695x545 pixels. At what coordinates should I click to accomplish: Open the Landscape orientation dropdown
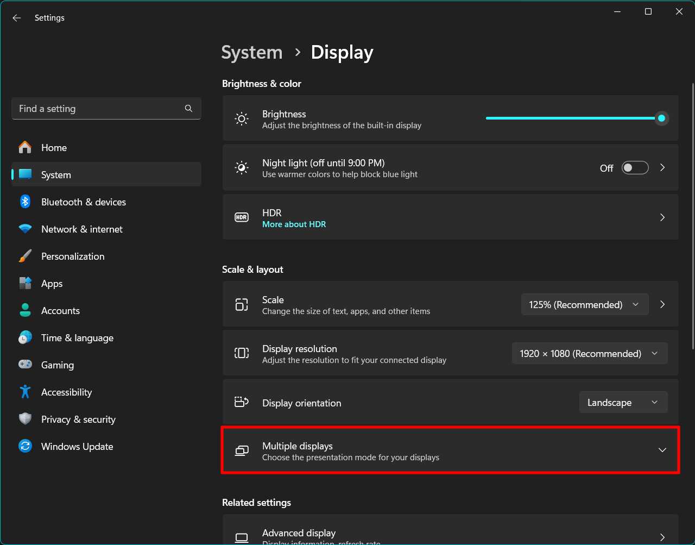[x=623, y=403]
